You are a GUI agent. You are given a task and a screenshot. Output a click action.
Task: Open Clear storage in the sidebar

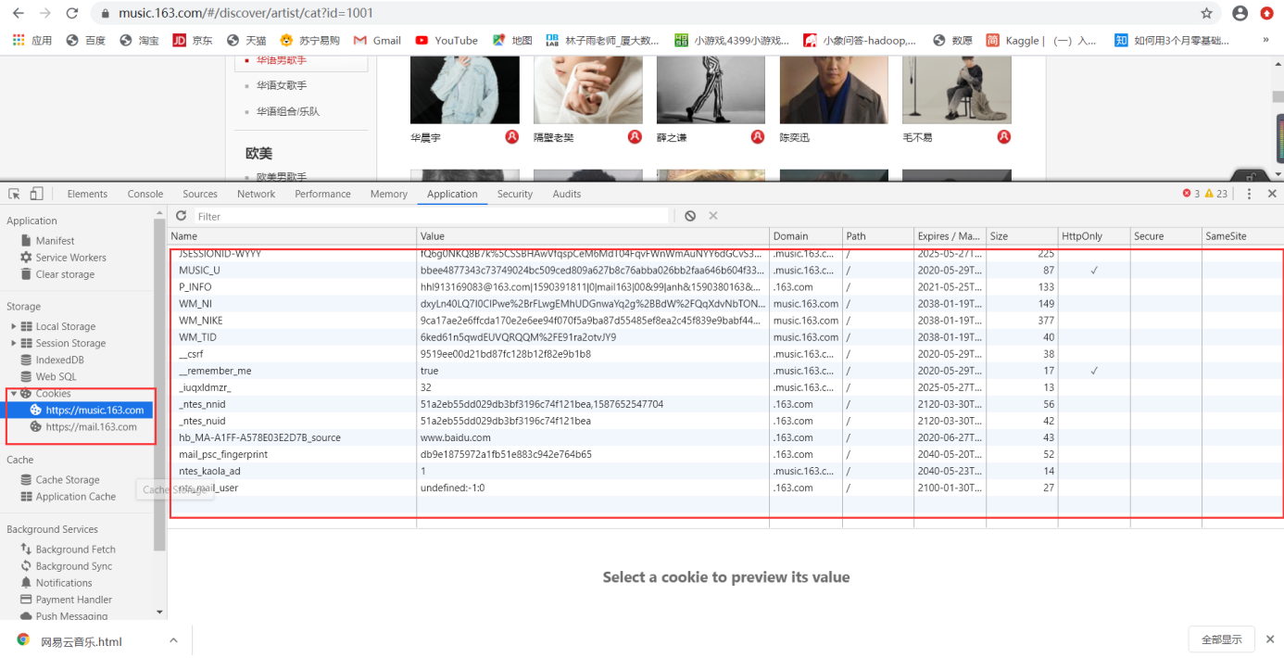(65, 274)
